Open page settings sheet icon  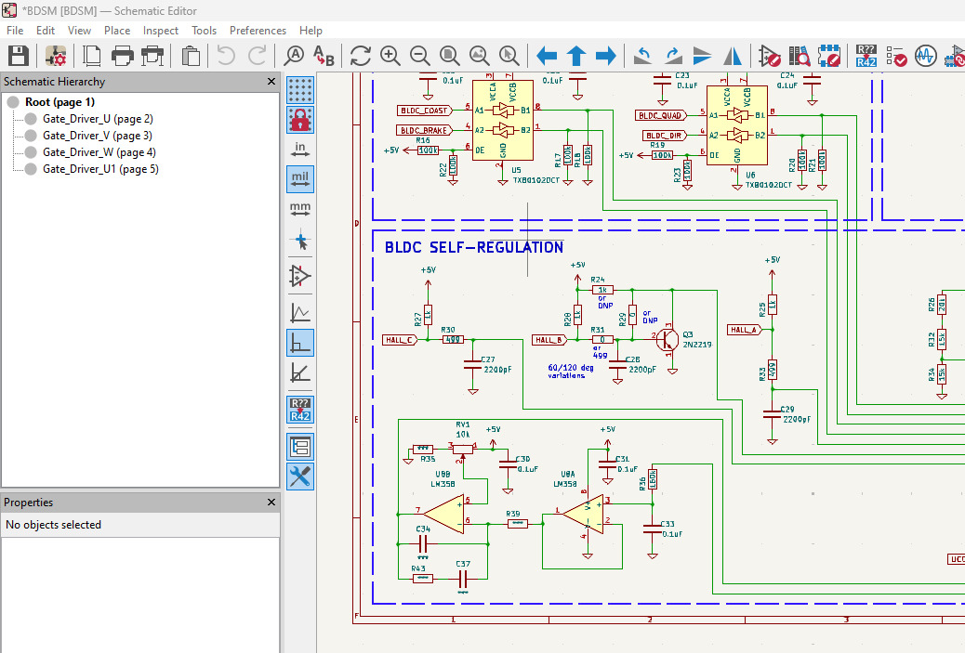pyautogui.click(x=92, y=56)
